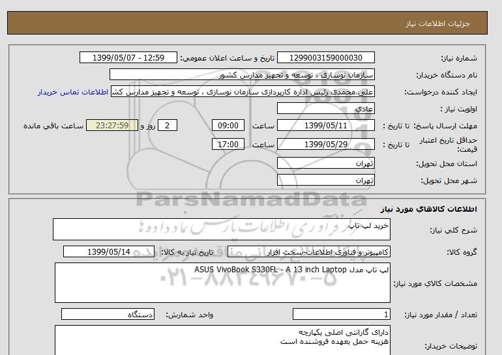502x355 pixels.
Task: Select the استان محل تحویل label
Action: coord(447,163)
